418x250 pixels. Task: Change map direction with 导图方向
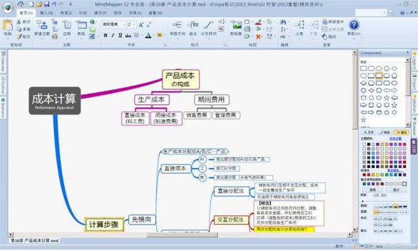click(177, 28)
